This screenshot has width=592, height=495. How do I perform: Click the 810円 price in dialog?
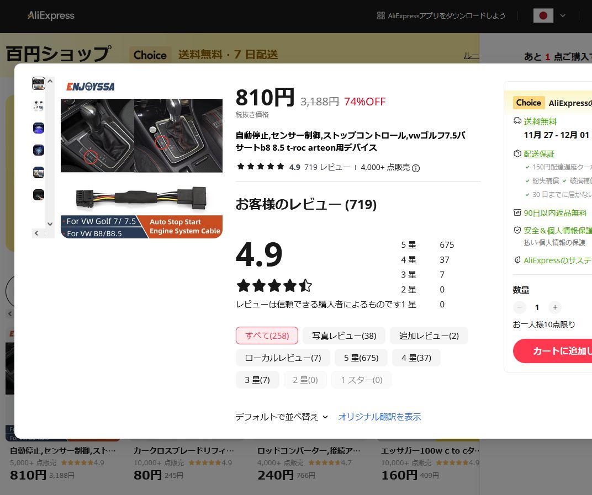click(265, 97)
